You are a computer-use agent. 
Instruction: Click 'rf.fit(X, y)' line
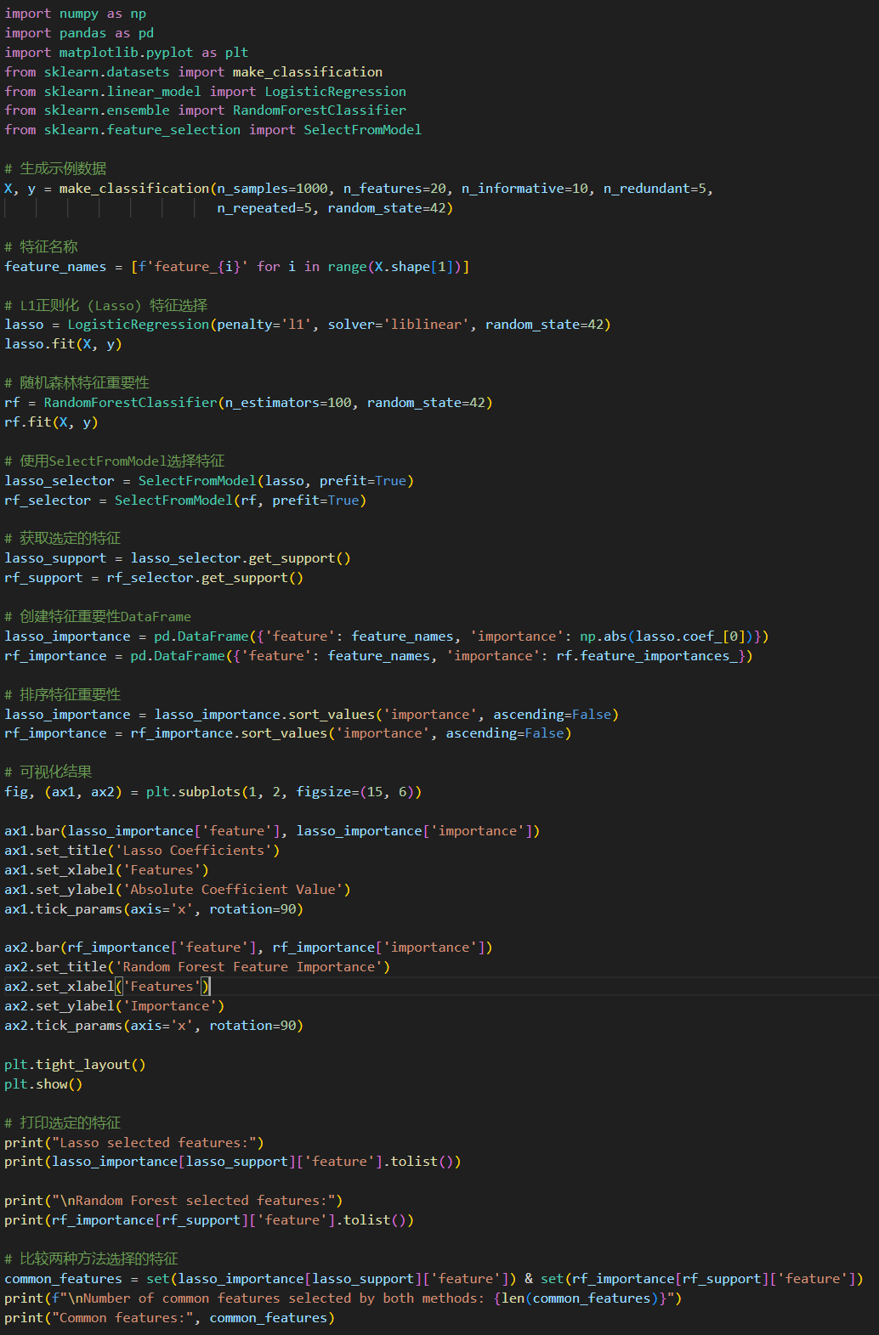pos(51,422)
